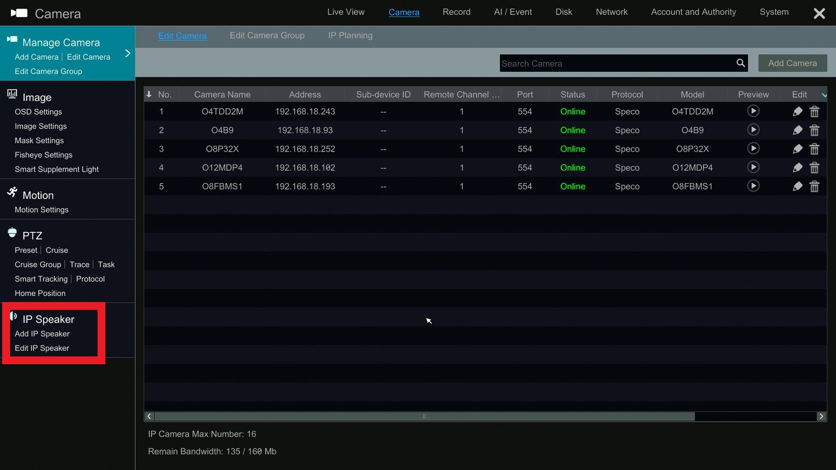Delete camera O8P32X using trash icon
Viewport: 836px width, 470px height.
pos(814,149)
